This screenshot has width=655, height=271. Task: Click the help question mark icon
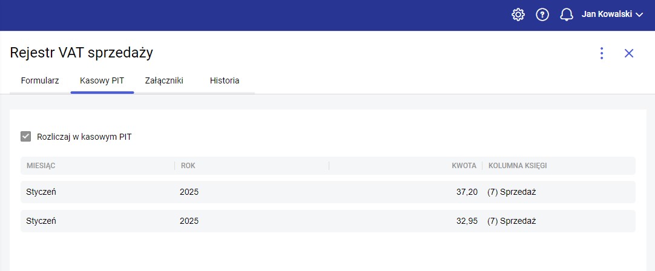click(542, 15)
